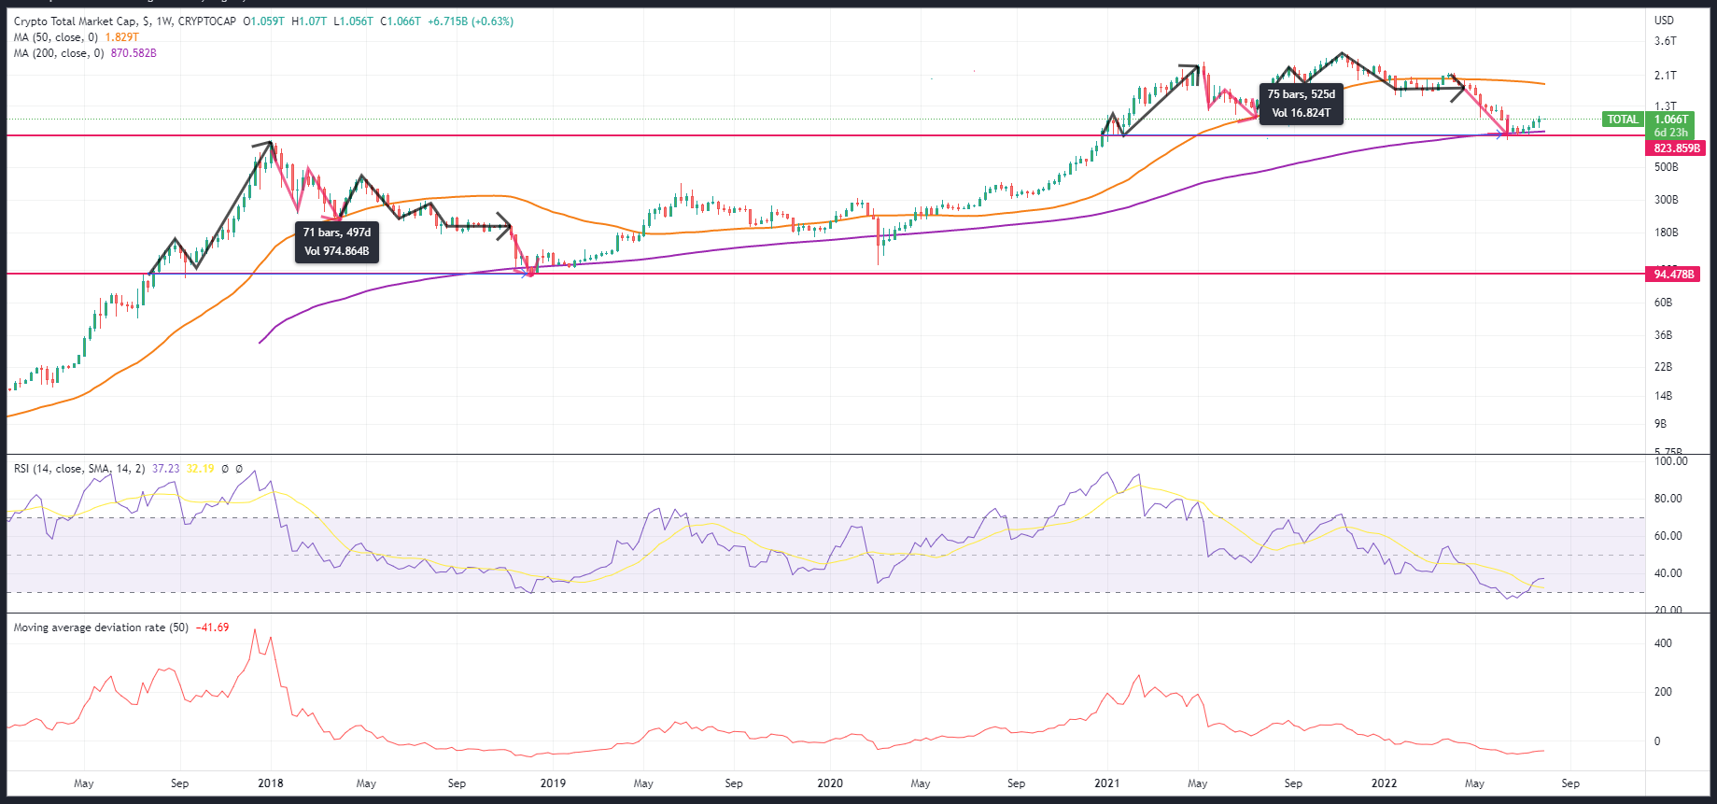Click the MA 200 value 870.582B
Viewport: 1717px width, 804px height.
[x=134, y=53]
